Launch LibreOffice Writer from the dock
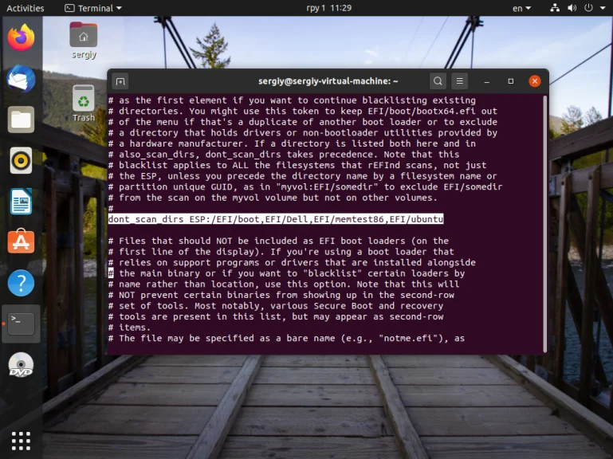This screenshot has height=459, width=613. click(21, 202)
